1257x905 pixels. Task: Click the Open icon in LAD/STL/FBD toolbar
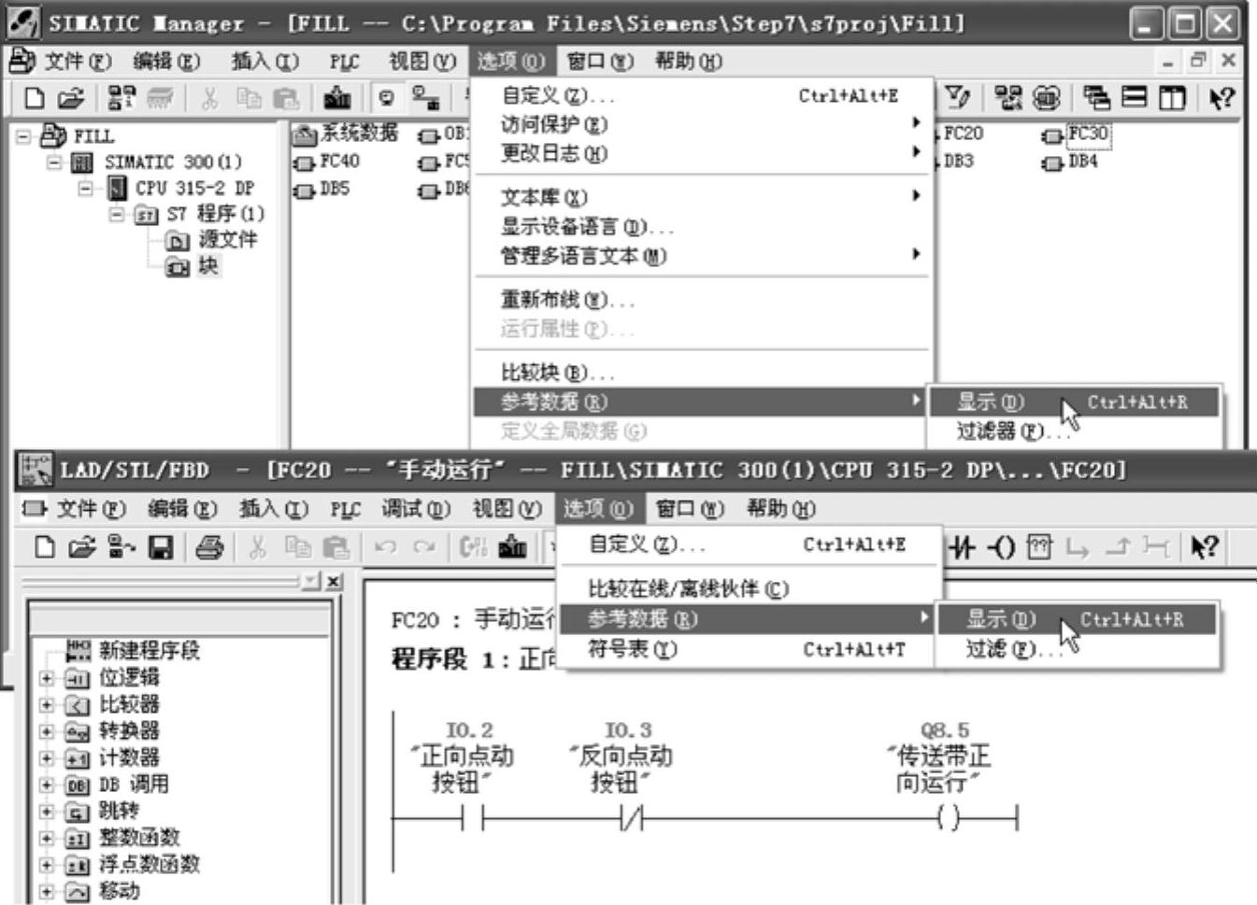(x=81, y=546)
